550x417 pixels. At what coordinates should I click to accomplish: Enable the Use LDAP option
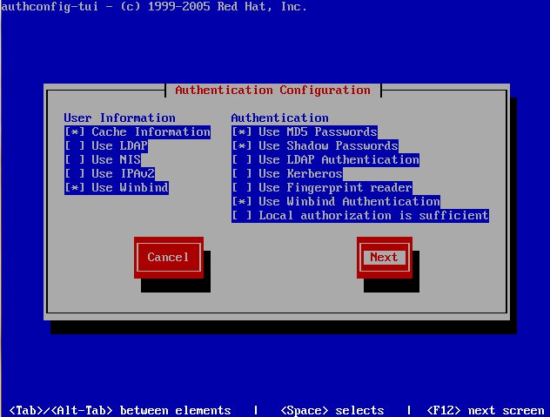pyautogui.click(x=106, y=146)
